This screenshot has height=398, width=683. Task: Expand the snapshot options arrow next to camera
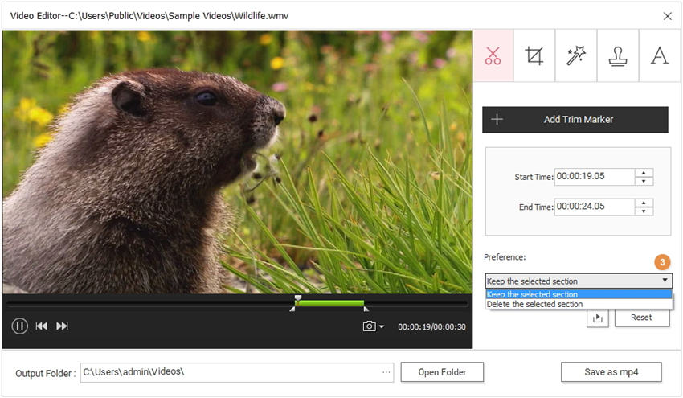[382, 327]
